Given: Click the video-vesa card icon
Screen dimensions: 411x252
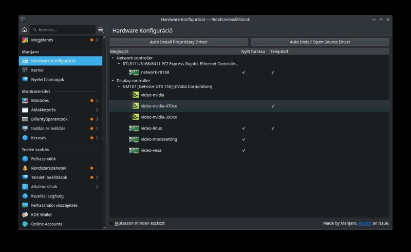Looking at the screenshot, I should [134, 150].
